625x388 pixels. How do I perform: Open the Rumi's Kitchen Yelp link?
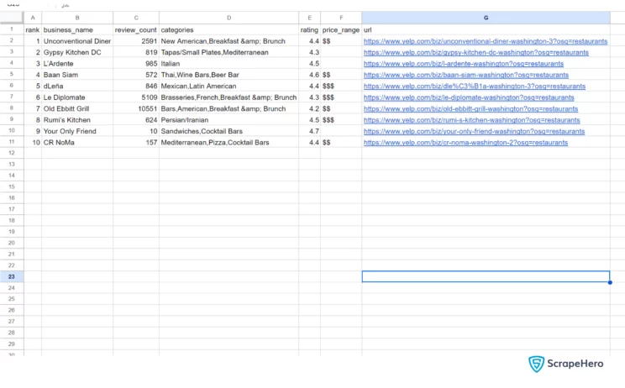pos(471,120)
